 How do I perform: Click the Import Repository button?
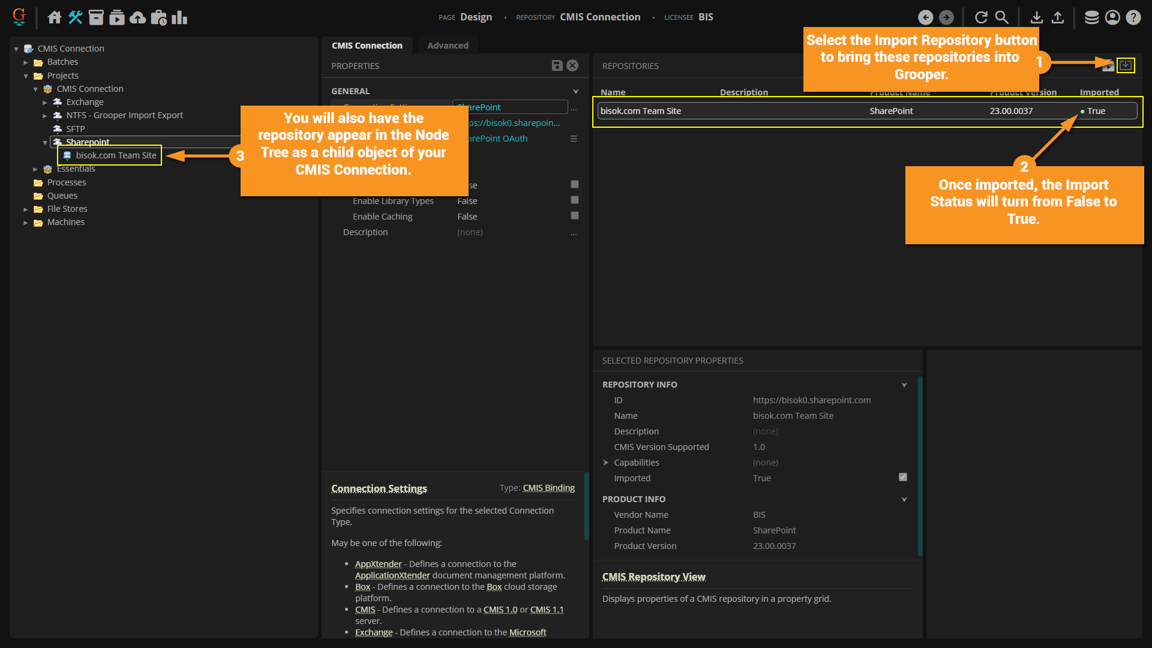pos(1126,65)
